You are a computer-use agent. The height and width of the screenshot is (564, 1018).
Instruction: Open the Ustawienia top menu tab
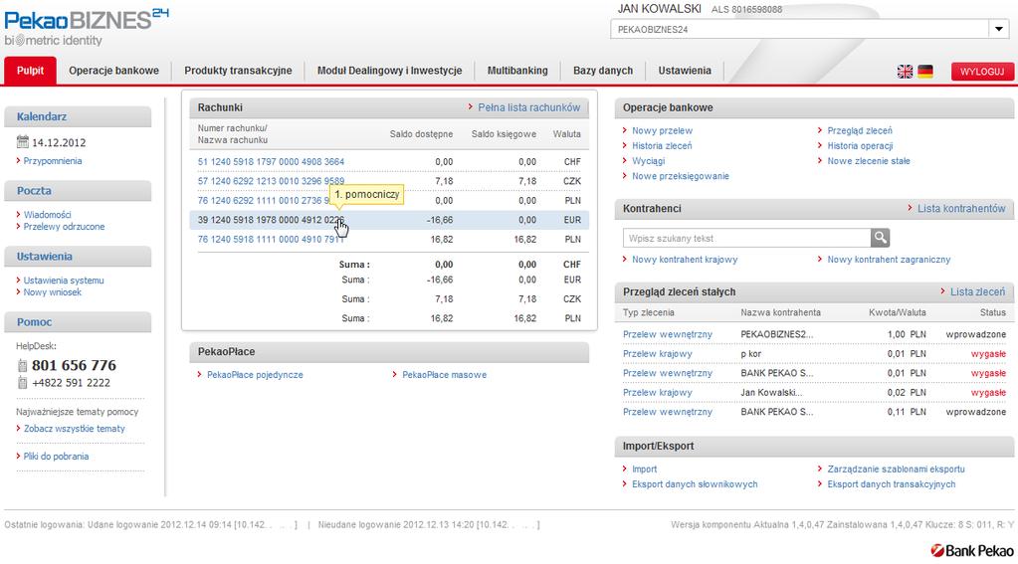685,71
